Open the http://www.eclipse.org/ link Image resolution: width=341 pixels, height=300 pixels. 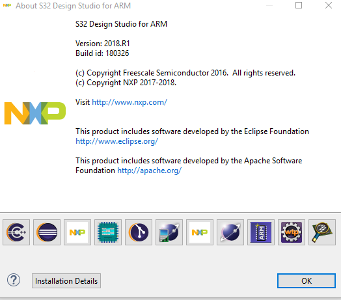pos(116,141)
